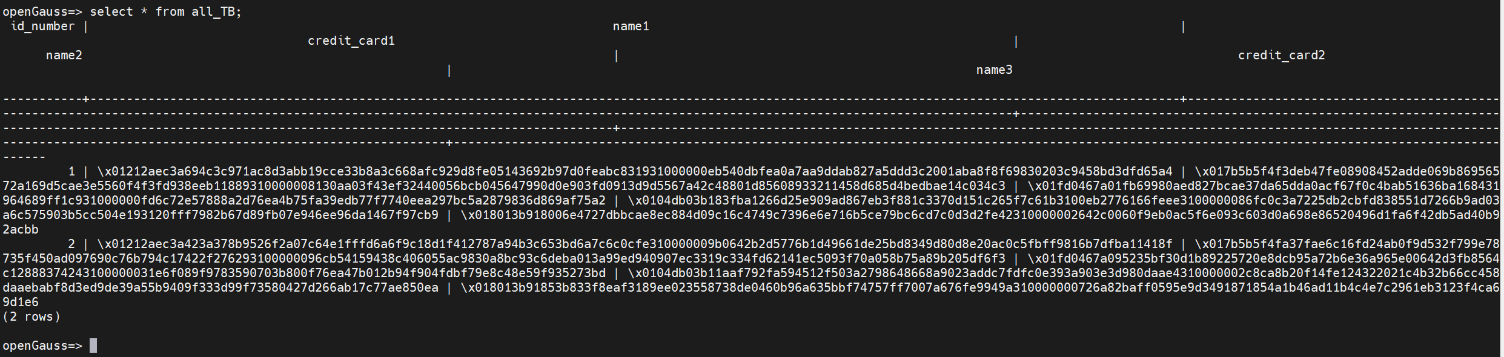The width and height of the screenshot is (1504, 357).
Task: Click the trailing '2acbb' line fragment
Action: click(21, 229)
